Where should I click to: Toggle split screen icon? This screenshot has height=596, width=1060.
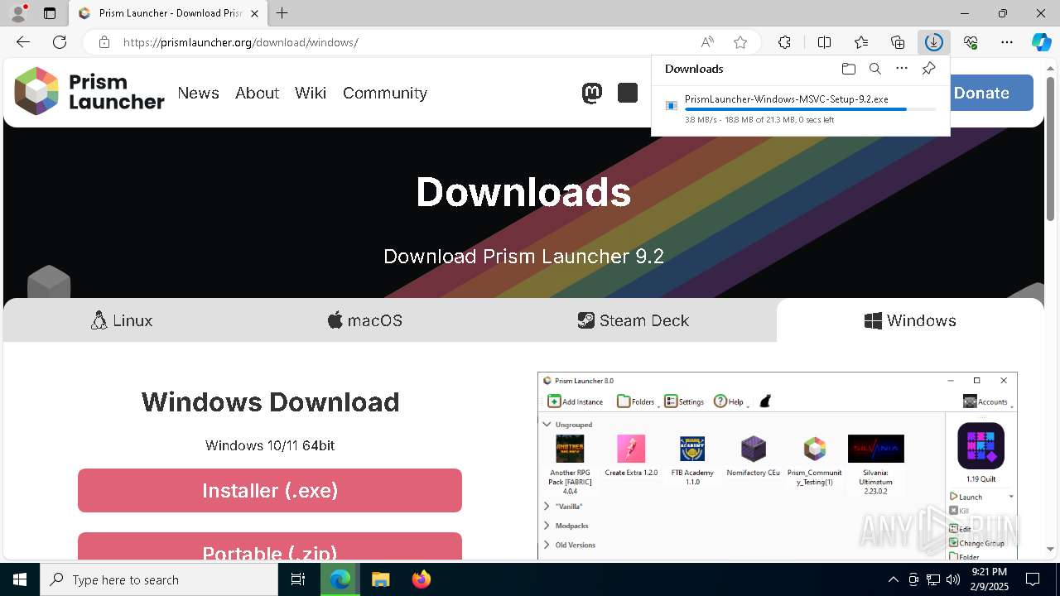[x=824, y=42]
